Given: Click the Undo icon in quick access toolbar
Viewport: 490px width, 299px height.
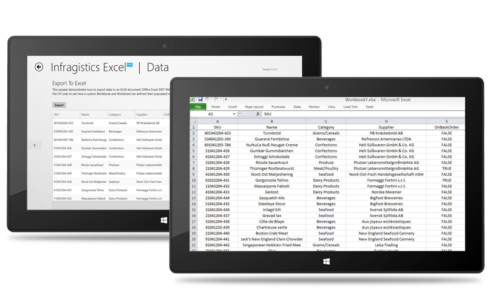Looking at the screenshot, I should 207,99.
